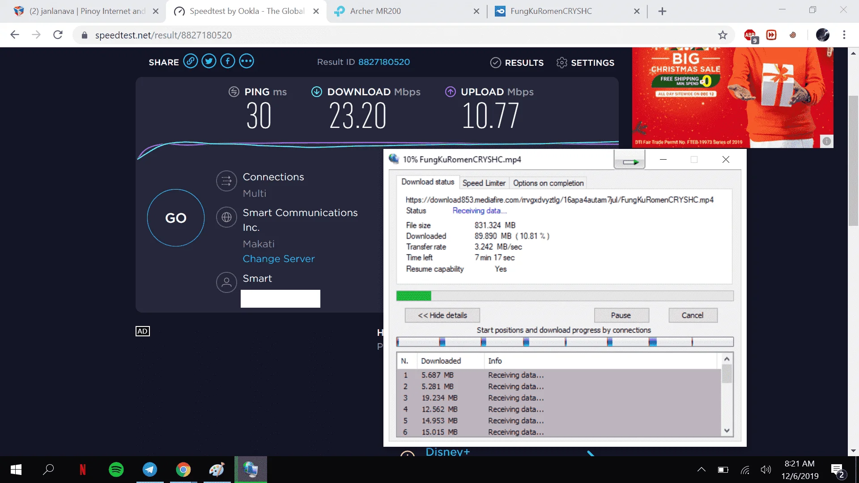The height and width of the screenshot is (483, 859).
Task: Open Windows taskbar search
Action: pos(48,470)
